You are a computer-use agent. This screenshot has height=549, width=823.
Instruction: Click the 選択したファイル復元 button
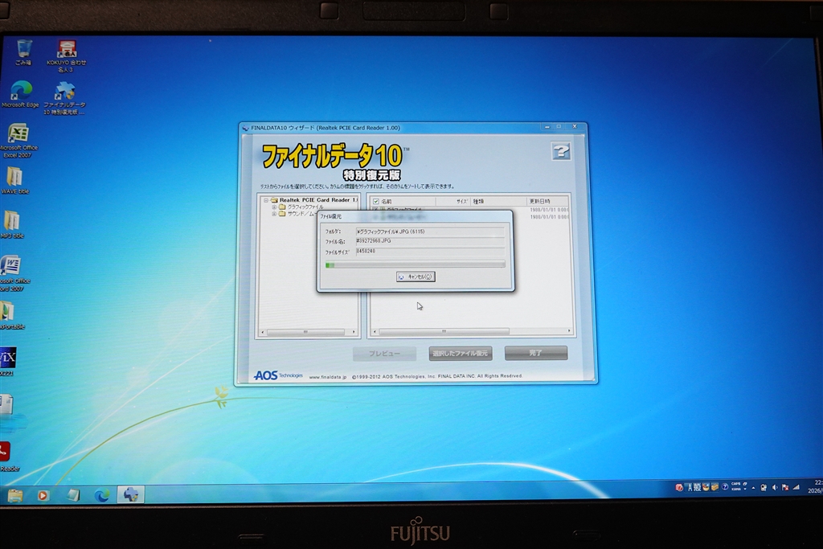pos(461,353)
